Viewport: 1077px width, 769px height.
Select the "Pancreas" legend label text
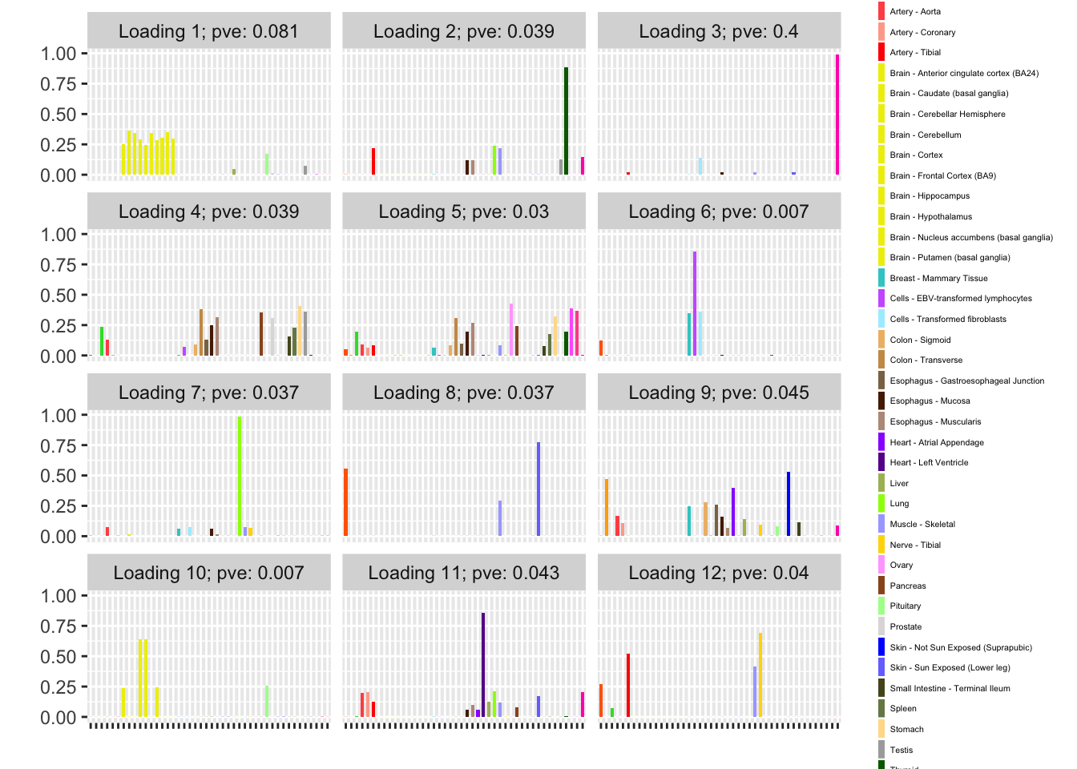pos(907,586)
